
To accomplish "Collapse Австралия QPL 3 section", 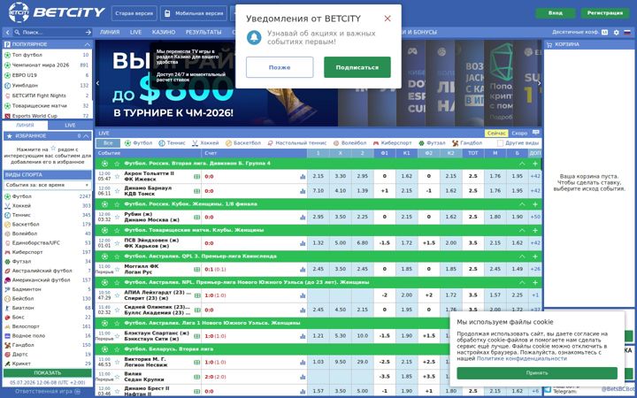I will point(522,256).
